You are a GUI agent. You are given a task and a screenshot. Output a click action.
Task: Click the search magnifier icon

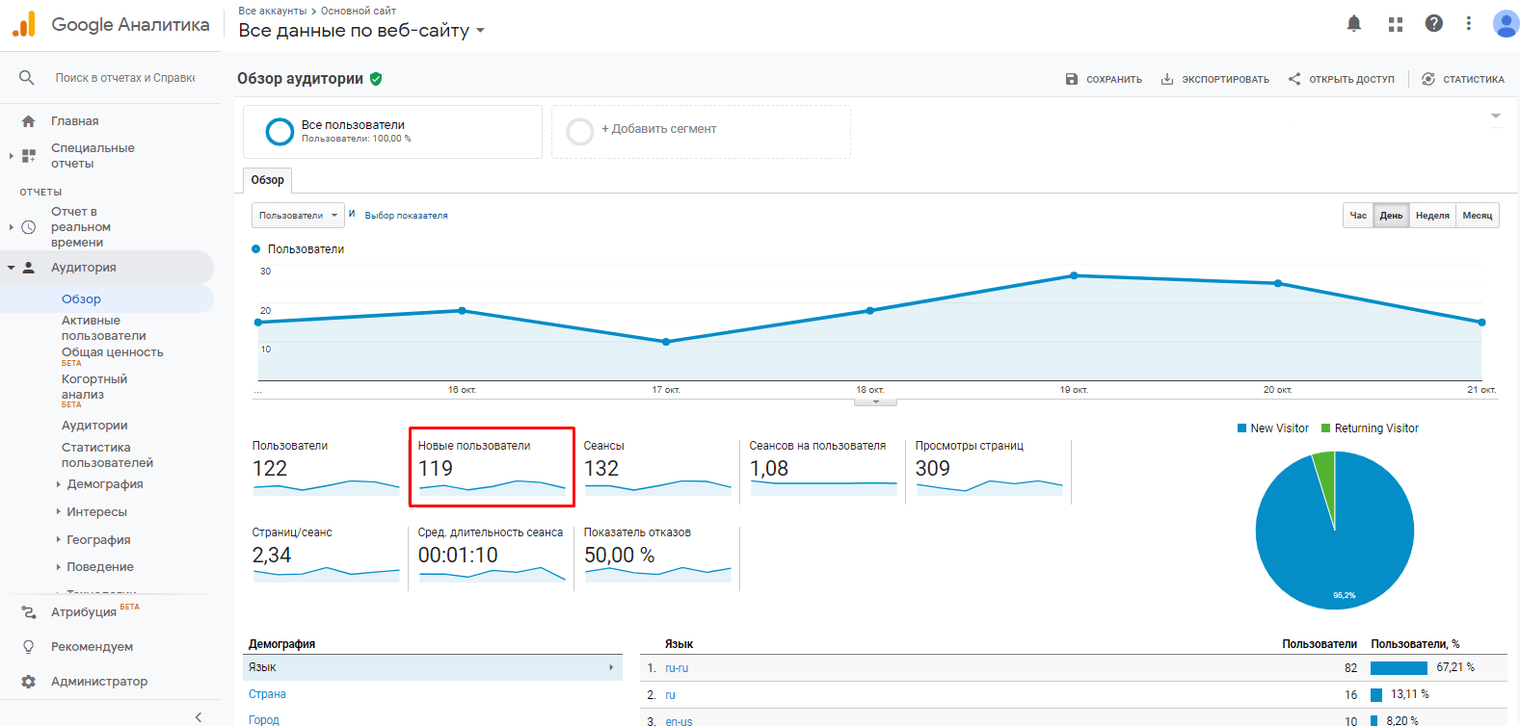point(27,77)
